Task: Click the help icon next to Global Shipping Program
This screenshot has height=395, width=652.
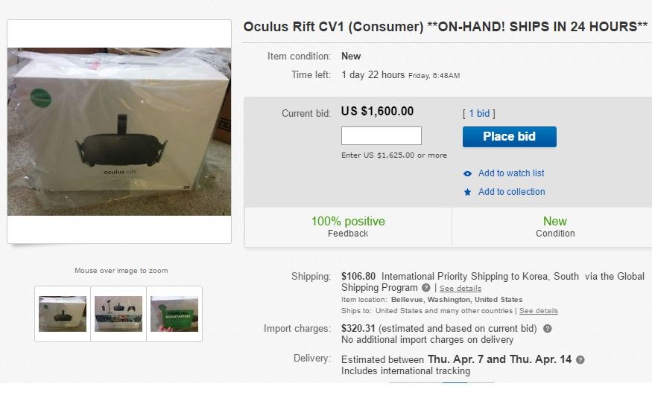Action: pos(426,288)
